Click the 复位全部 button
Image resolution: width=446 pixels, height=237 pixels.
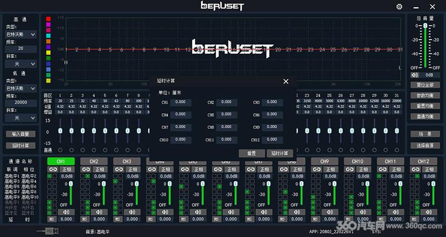(425, 85)
